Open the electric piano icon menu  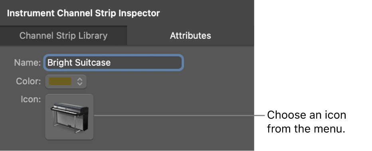[69, 117]
